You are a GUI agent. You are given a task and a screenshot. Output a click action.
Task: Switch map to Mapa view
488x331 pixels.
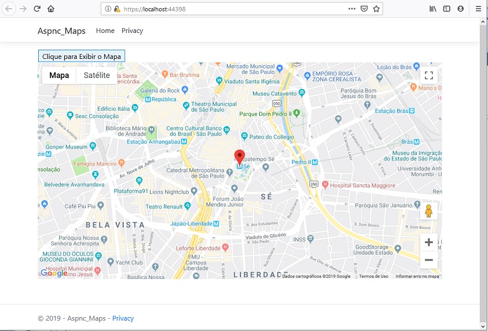pyautogui.click(x=59, y=75)
